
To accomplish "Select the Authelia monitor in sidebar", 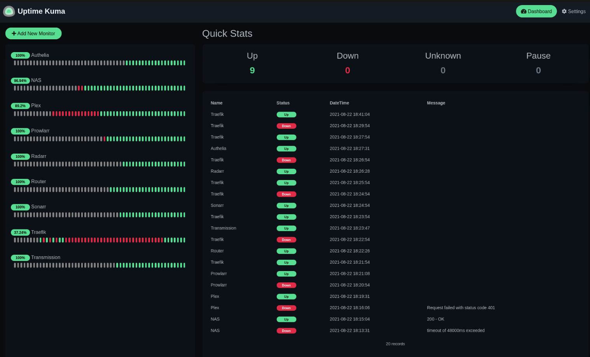I will 40,55.
